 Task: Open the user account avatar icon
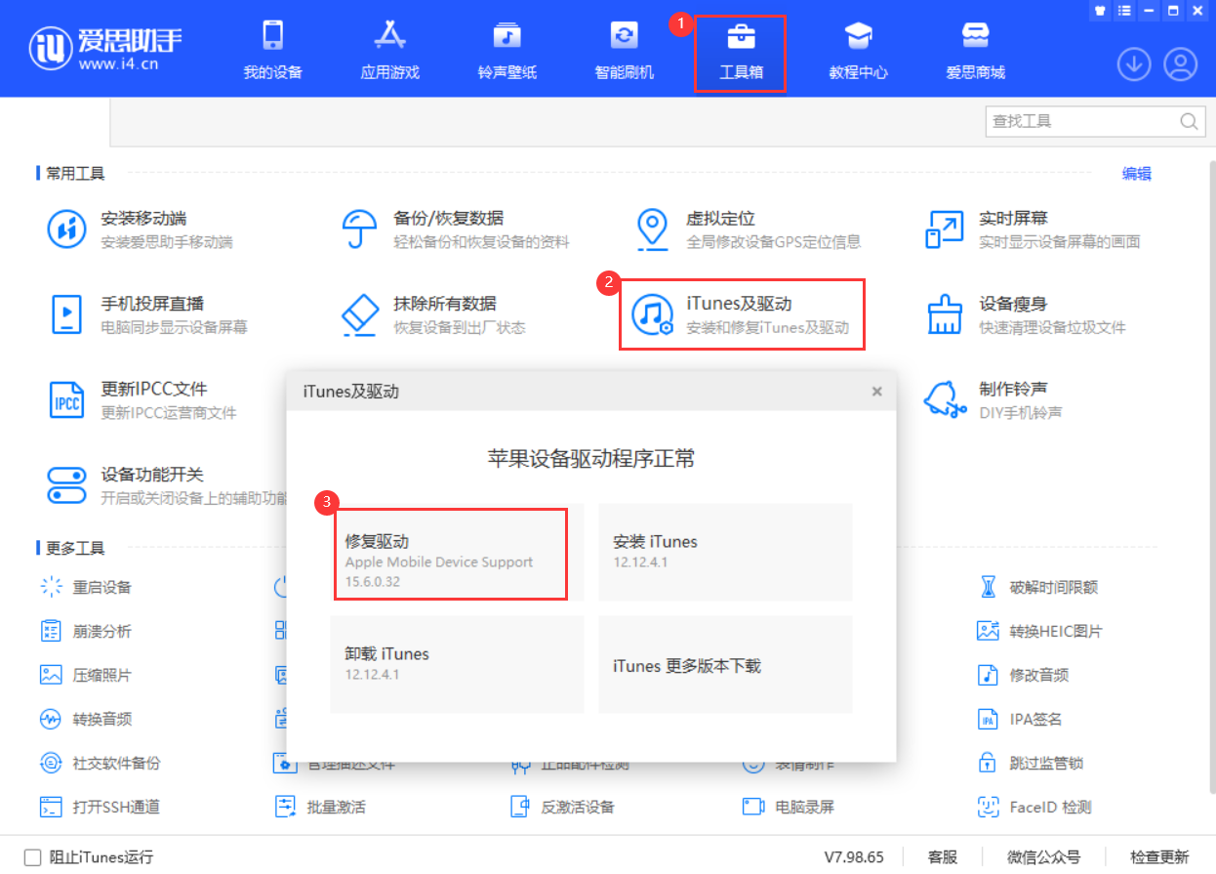[x=1180, y=64]
